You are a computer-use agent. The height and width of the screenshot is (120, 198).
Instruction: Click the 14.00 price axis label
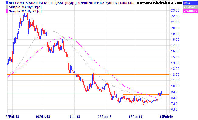click(x=175, y=63)
